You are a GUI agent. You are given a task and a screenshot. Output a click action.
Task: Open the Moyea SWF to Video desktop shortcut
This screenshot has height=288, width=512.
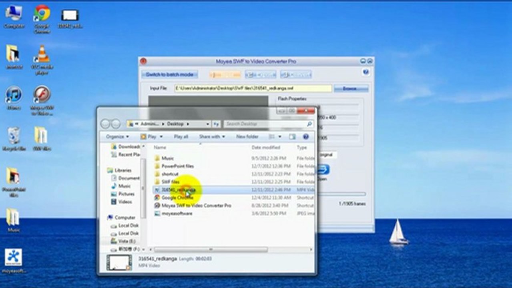click(42, 100)
